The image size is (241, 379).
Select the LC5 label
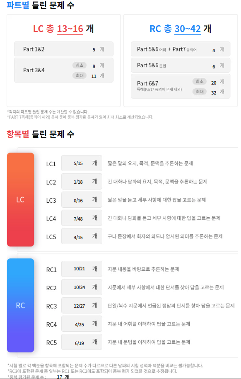(x=51, y=237)
